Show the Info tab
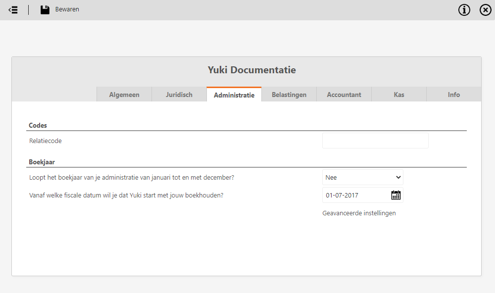The height and width of the screenshot is (293, 495). click(x=453, y=95)
